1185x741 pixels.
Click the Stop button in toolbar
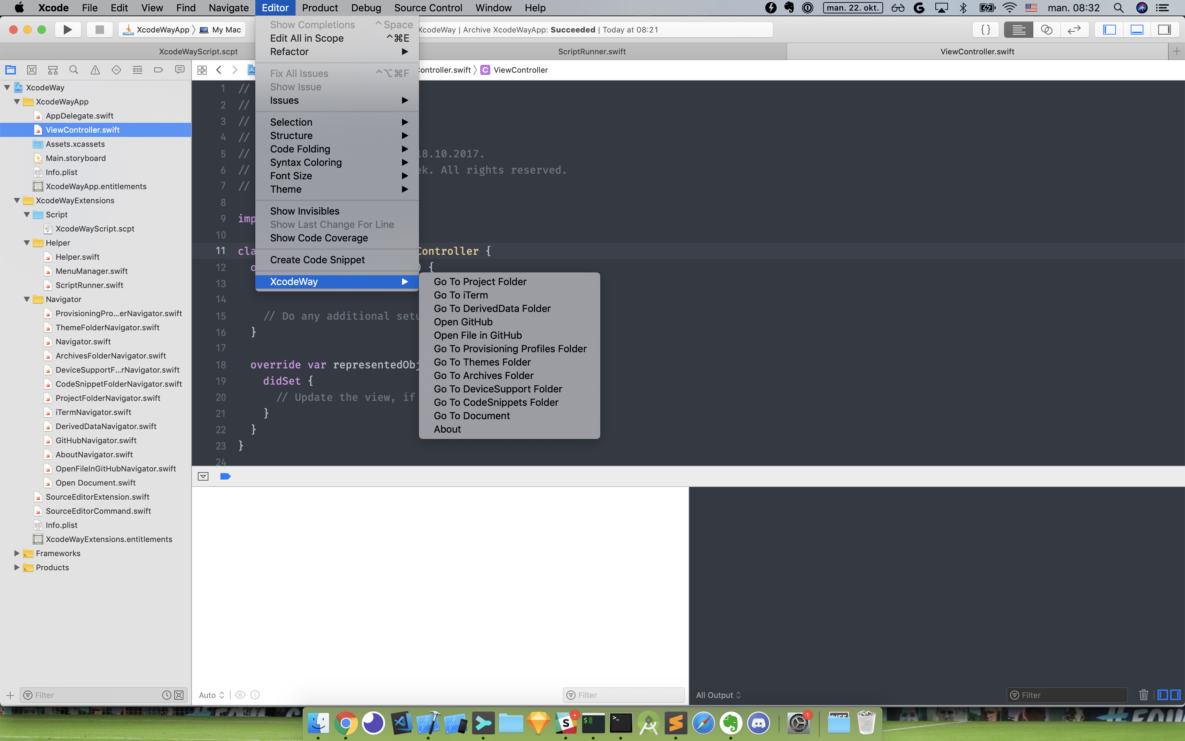pyautogui.click(x=99, y=29)
